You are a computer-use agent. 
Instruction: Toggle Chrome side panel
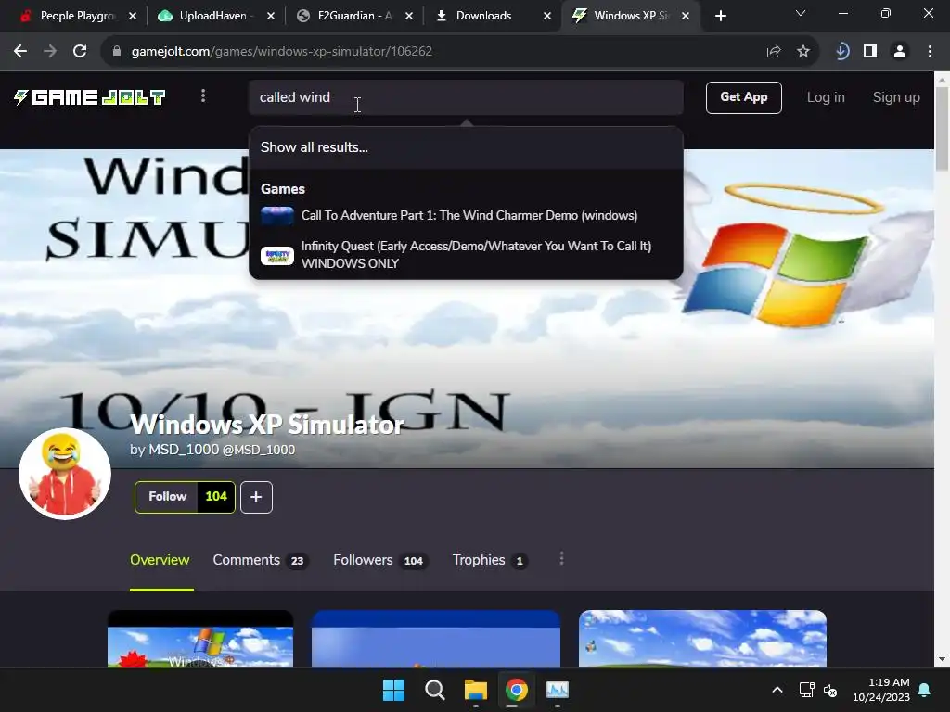click(x=870, y=52)
